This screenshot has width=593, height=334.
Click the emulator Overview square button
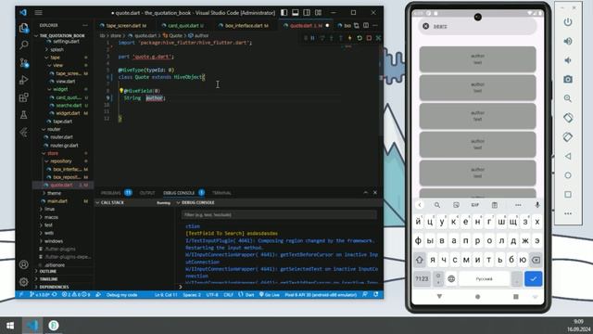[x=568, y=194]
